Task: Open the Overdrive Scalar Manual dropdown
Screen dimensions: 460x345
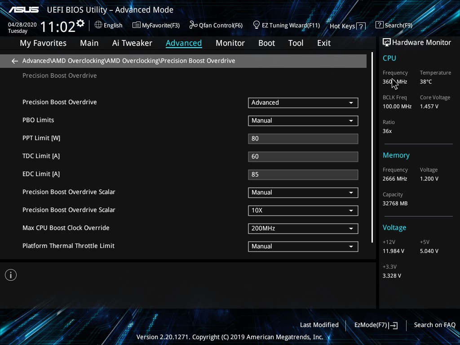Action: pyautogui.click(x=303, y=192)
